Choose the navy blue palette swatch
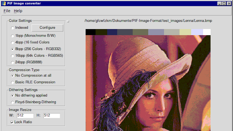233x131 pixels. (x=112, y=32)
